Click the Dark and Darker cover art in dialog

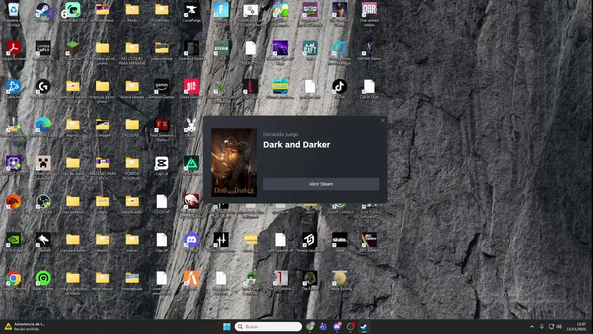coord(234,162)
